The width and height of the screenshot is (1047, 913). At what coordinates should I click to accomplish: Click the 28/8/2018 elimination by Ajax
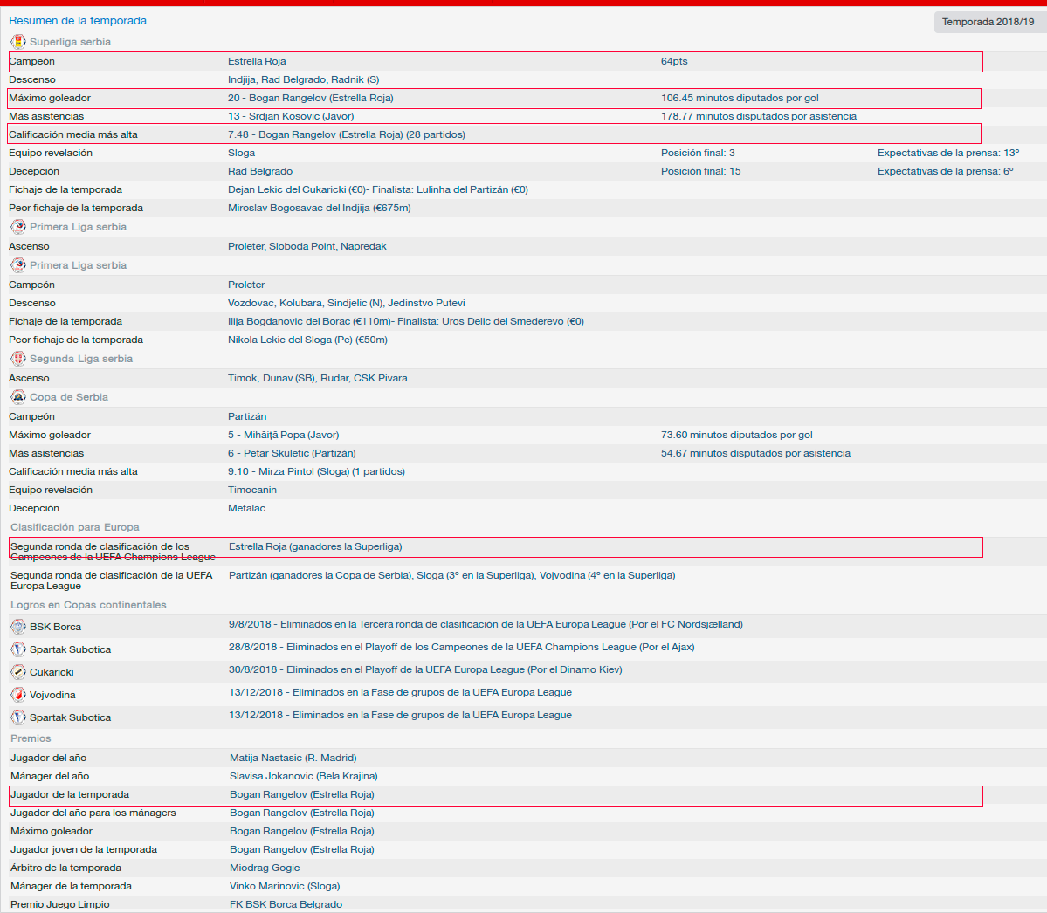(x=462, y=648)
